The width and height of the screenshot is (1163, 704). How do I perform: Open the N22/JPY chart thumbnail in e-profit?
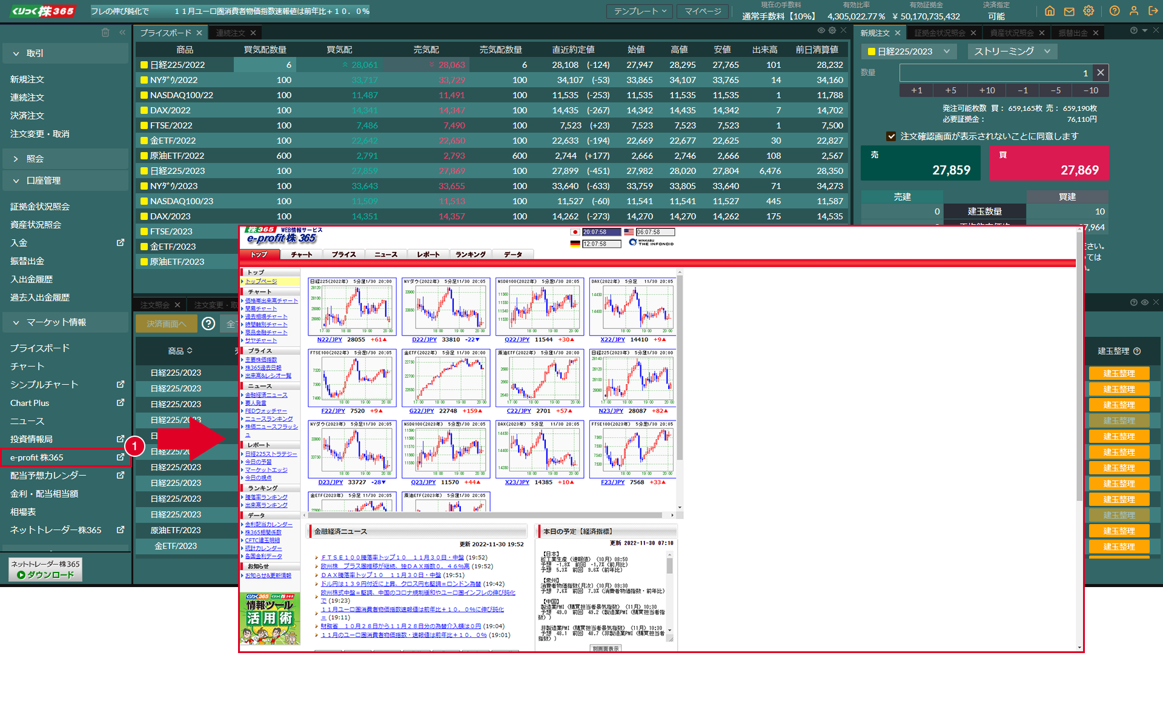click(351, 307)
